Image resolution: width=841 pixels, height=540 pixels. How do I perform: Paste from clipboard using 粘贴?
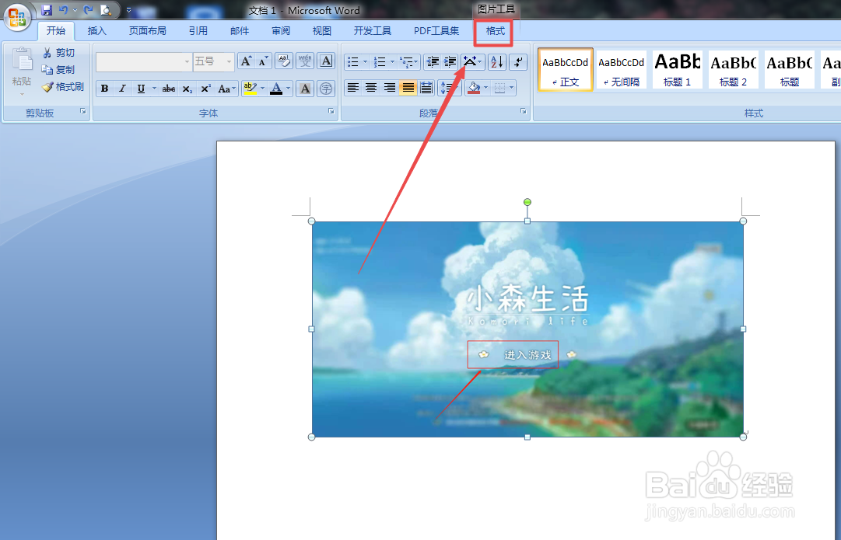tap(22, 72)
